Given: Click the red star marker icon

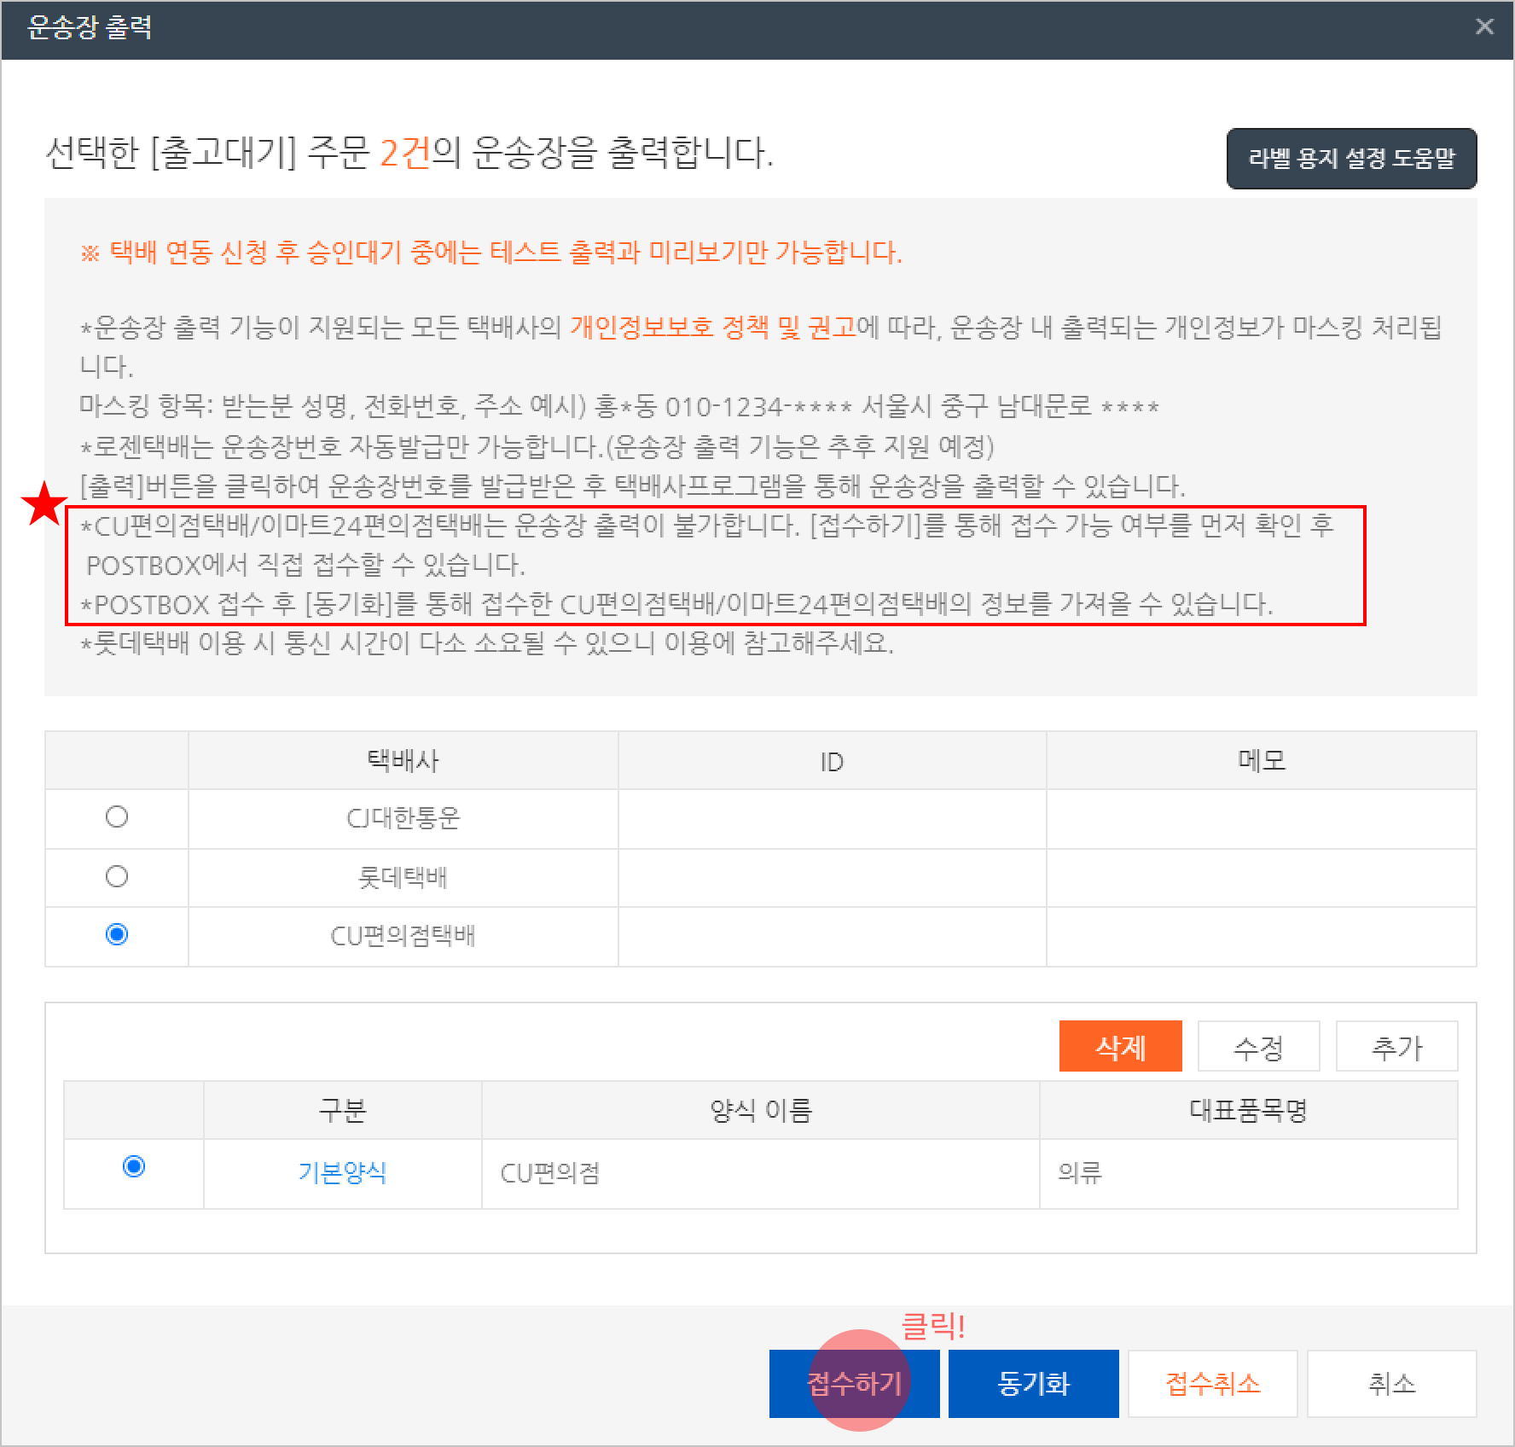Looking at the screenshot, I should click(x=44, y=504).
